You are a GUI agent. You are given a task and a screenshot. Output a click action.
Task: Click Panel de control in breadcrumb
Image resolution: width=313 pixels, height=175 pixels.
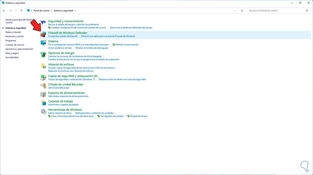[42, 11]
